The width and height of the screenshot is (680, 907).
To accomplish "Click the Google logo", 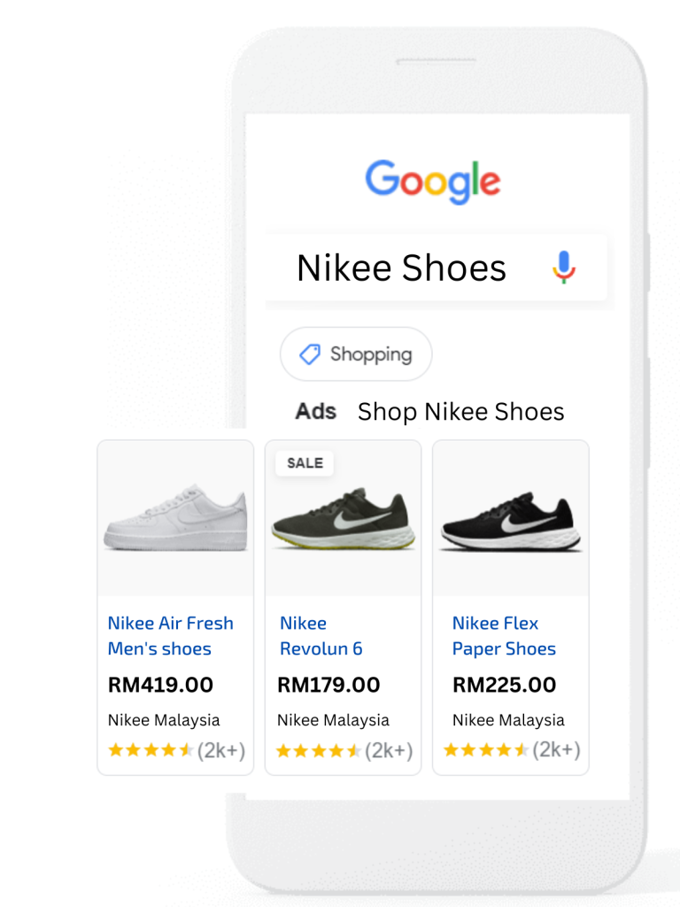I will tap(433, 181).
